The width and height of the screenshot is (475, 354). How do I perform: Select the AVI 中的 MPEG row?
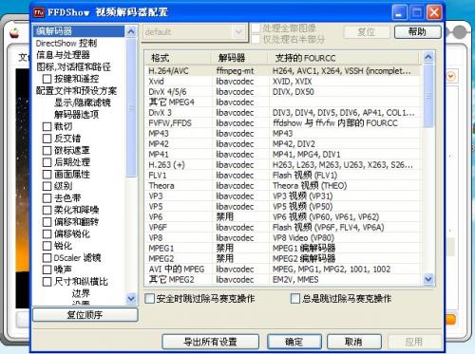[283, 270]
